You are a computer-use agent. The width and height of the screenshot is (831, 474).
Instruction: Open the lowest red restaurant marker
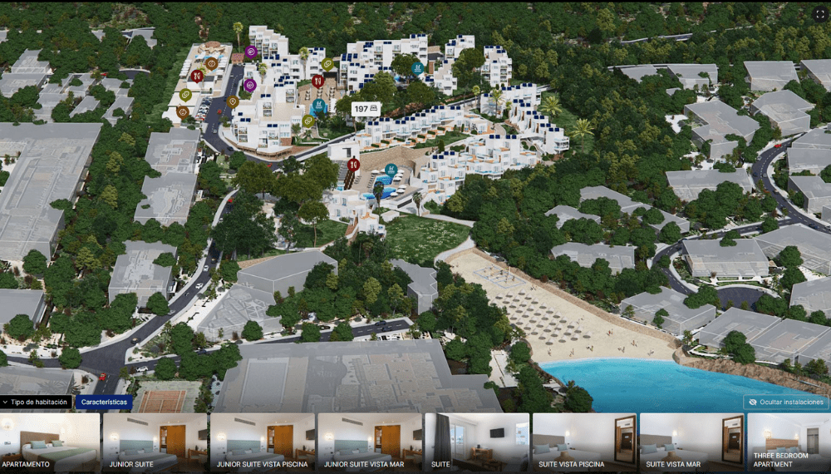[353, 165]
